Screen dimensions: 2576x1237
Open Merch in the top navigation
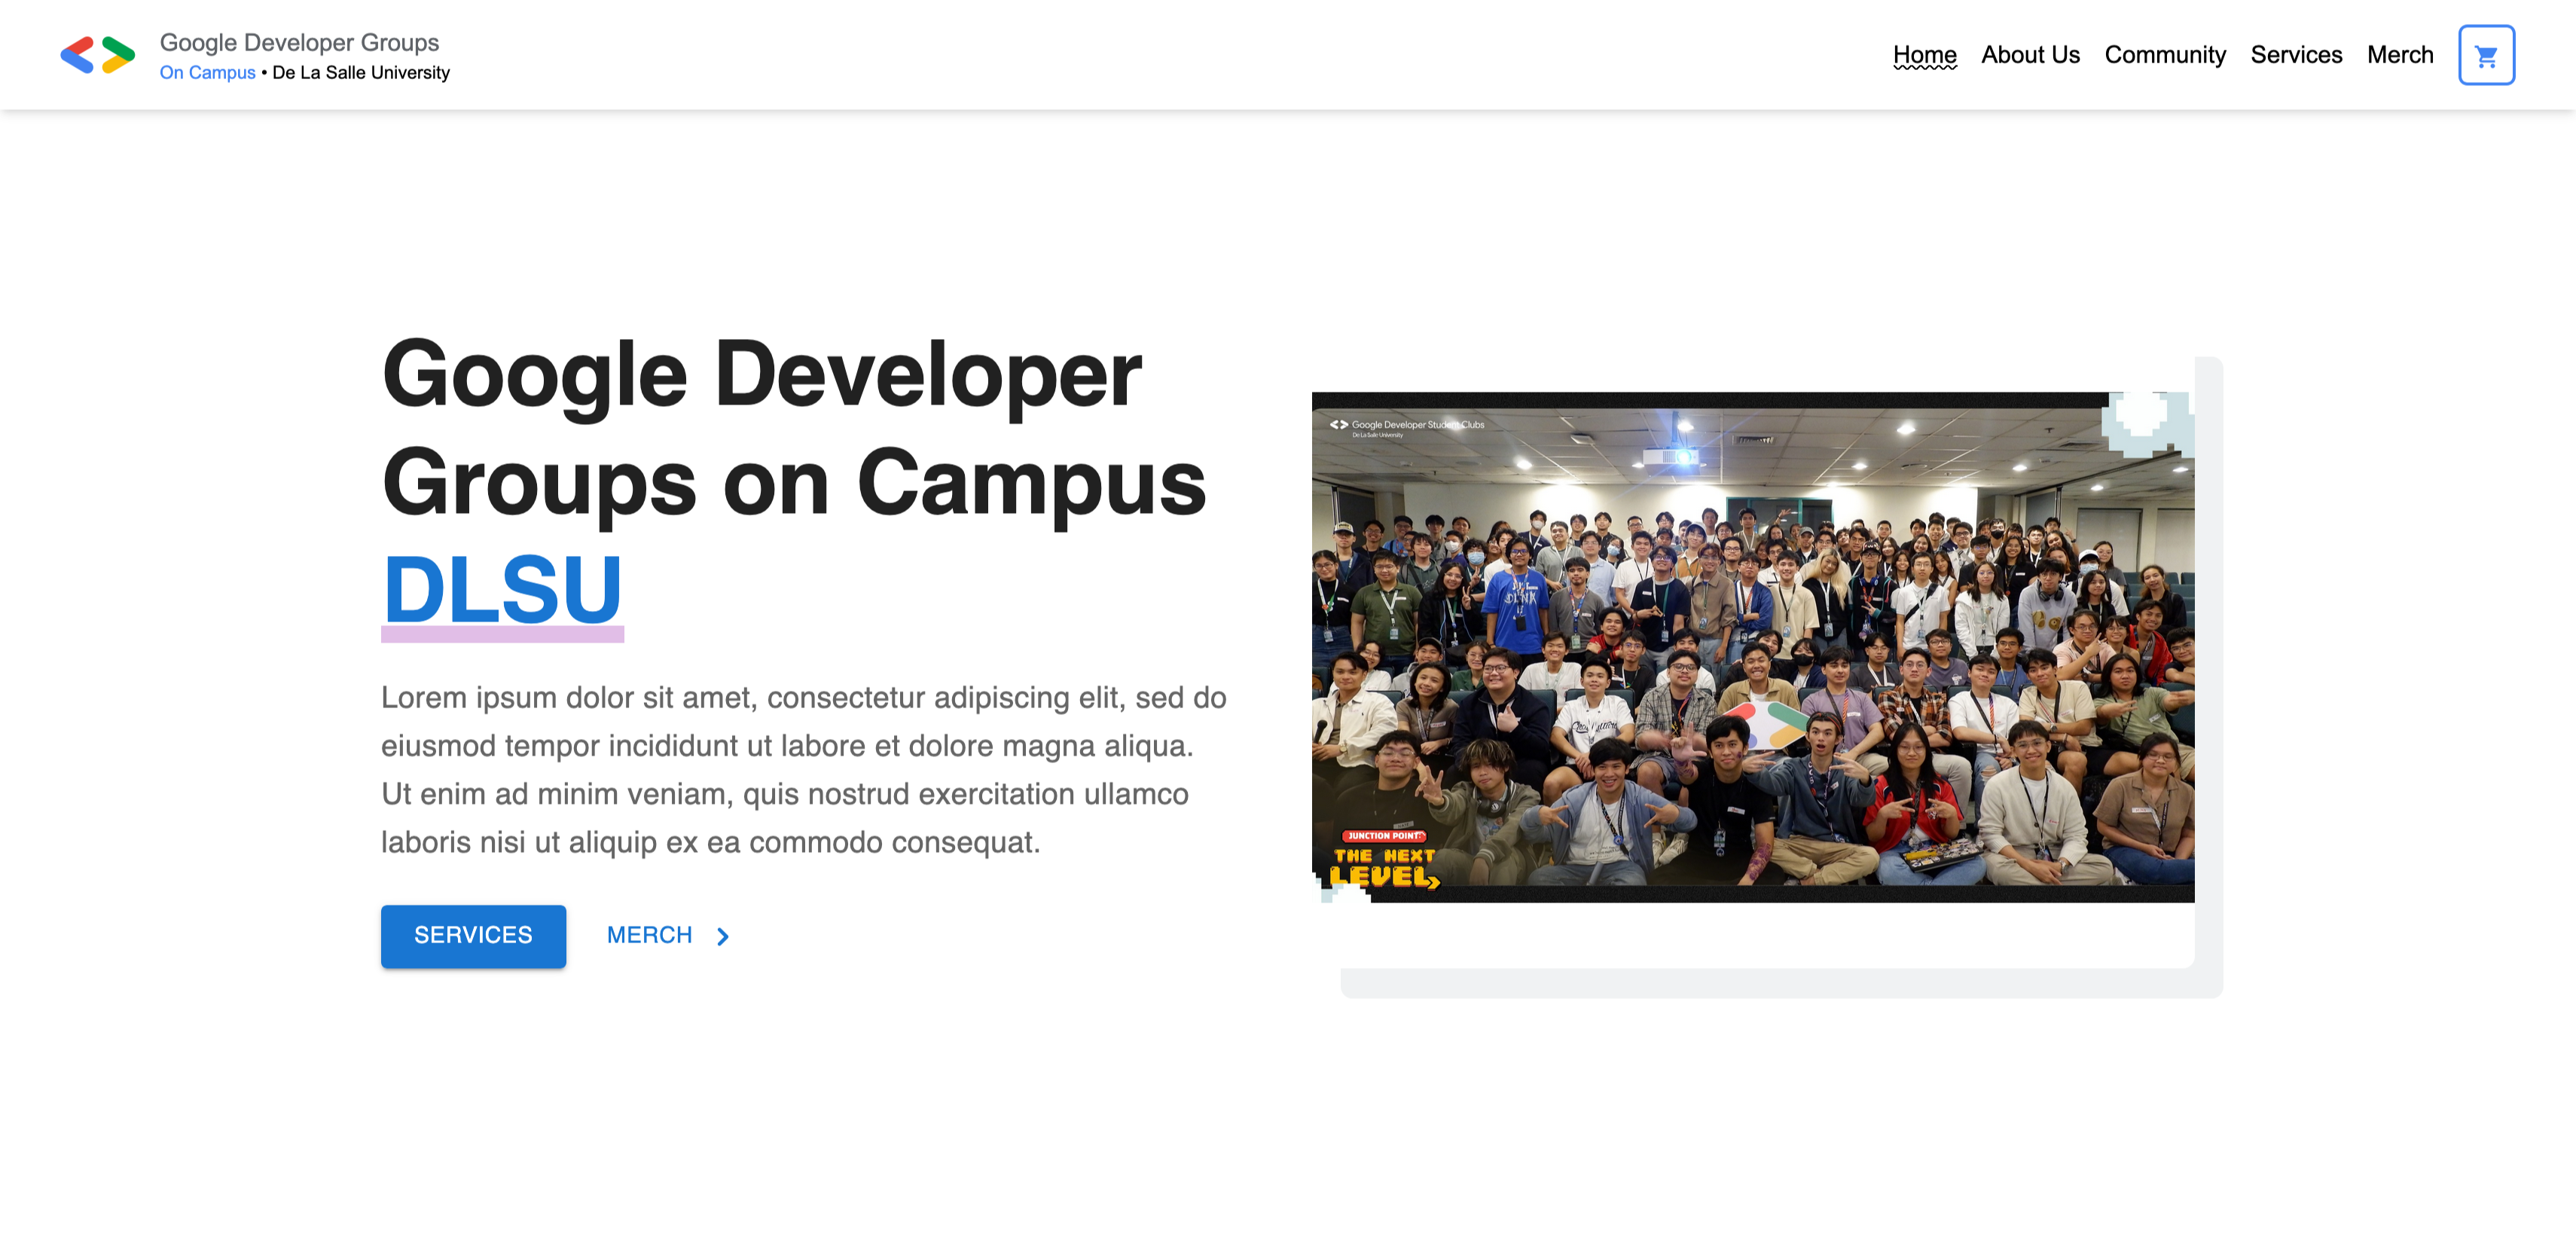pos(2399,55)
